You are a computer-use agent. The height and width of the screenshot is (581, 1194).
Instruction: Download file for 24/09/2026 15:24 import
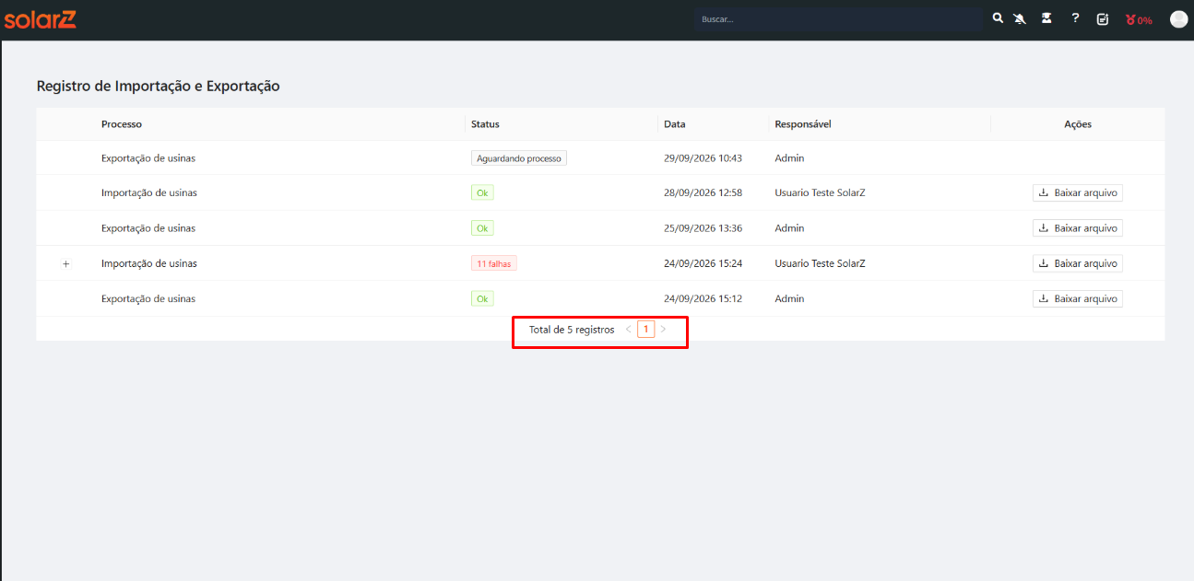click(x=1078, y=263)
